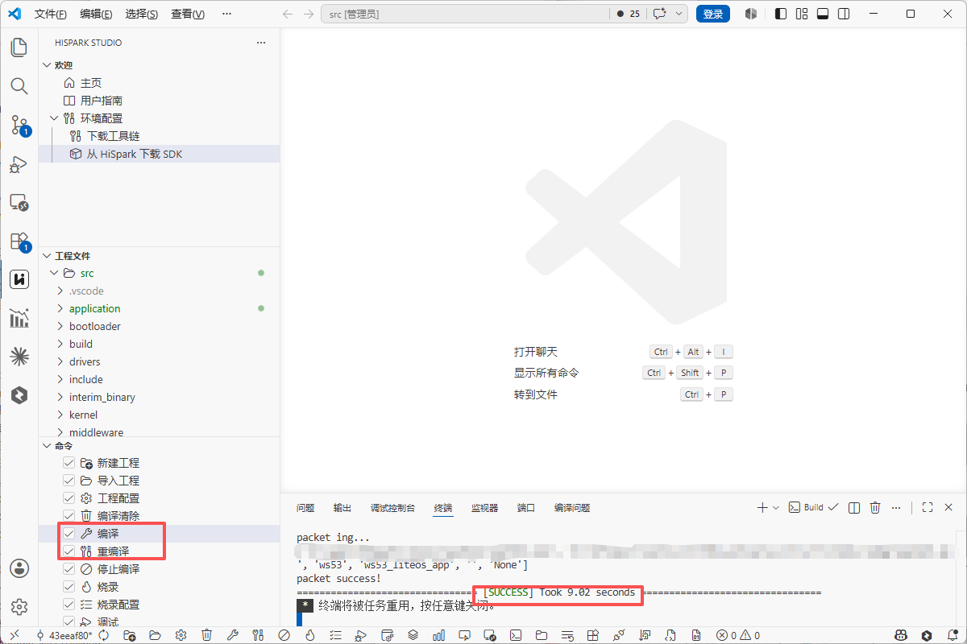The image size is (967, 644).
Task: Open the chat dropdown arrow in title bar
Action: click(679, 14)
